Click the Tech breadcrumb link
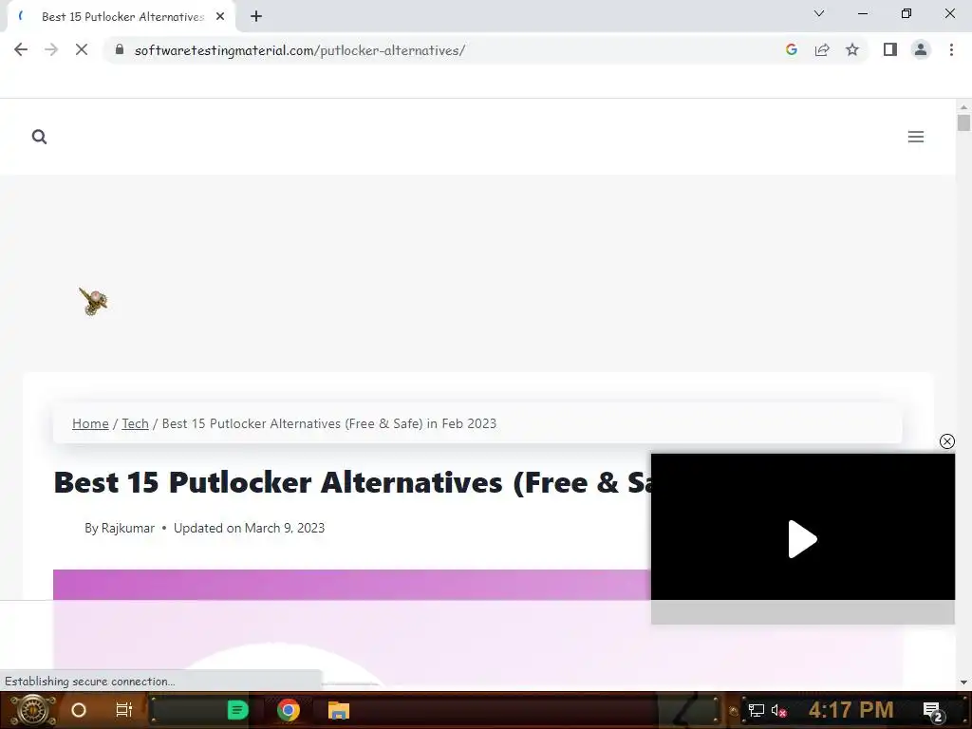Image resolution: width=972 pixels, height=729 pixels. (135, 423)
